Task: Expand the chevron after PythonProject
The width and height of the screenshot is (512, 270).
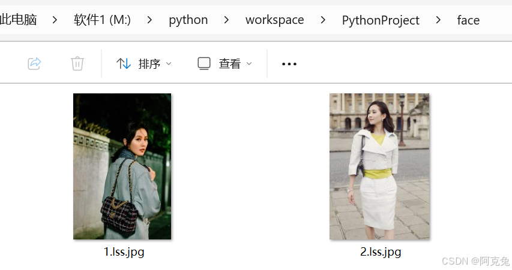Action: click(x=438, y=20)
